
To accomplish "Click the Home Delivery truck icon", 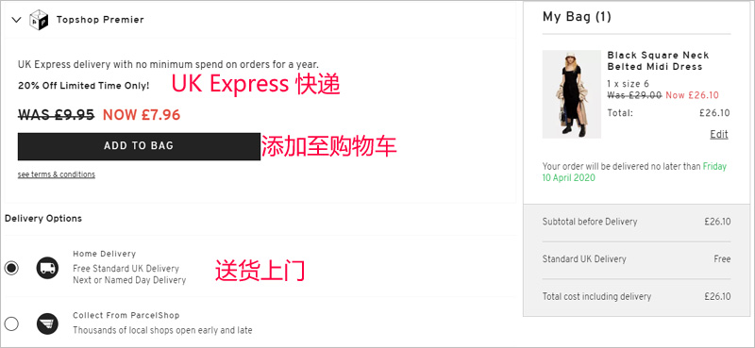I will click(47, 268).
